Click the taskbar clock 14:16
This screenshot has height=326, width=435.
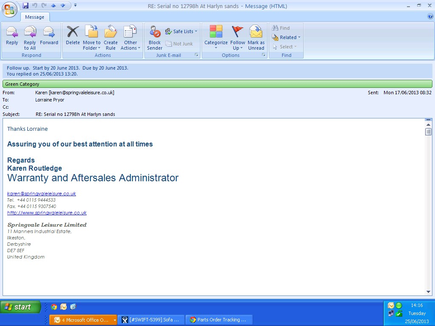point(417,305)
